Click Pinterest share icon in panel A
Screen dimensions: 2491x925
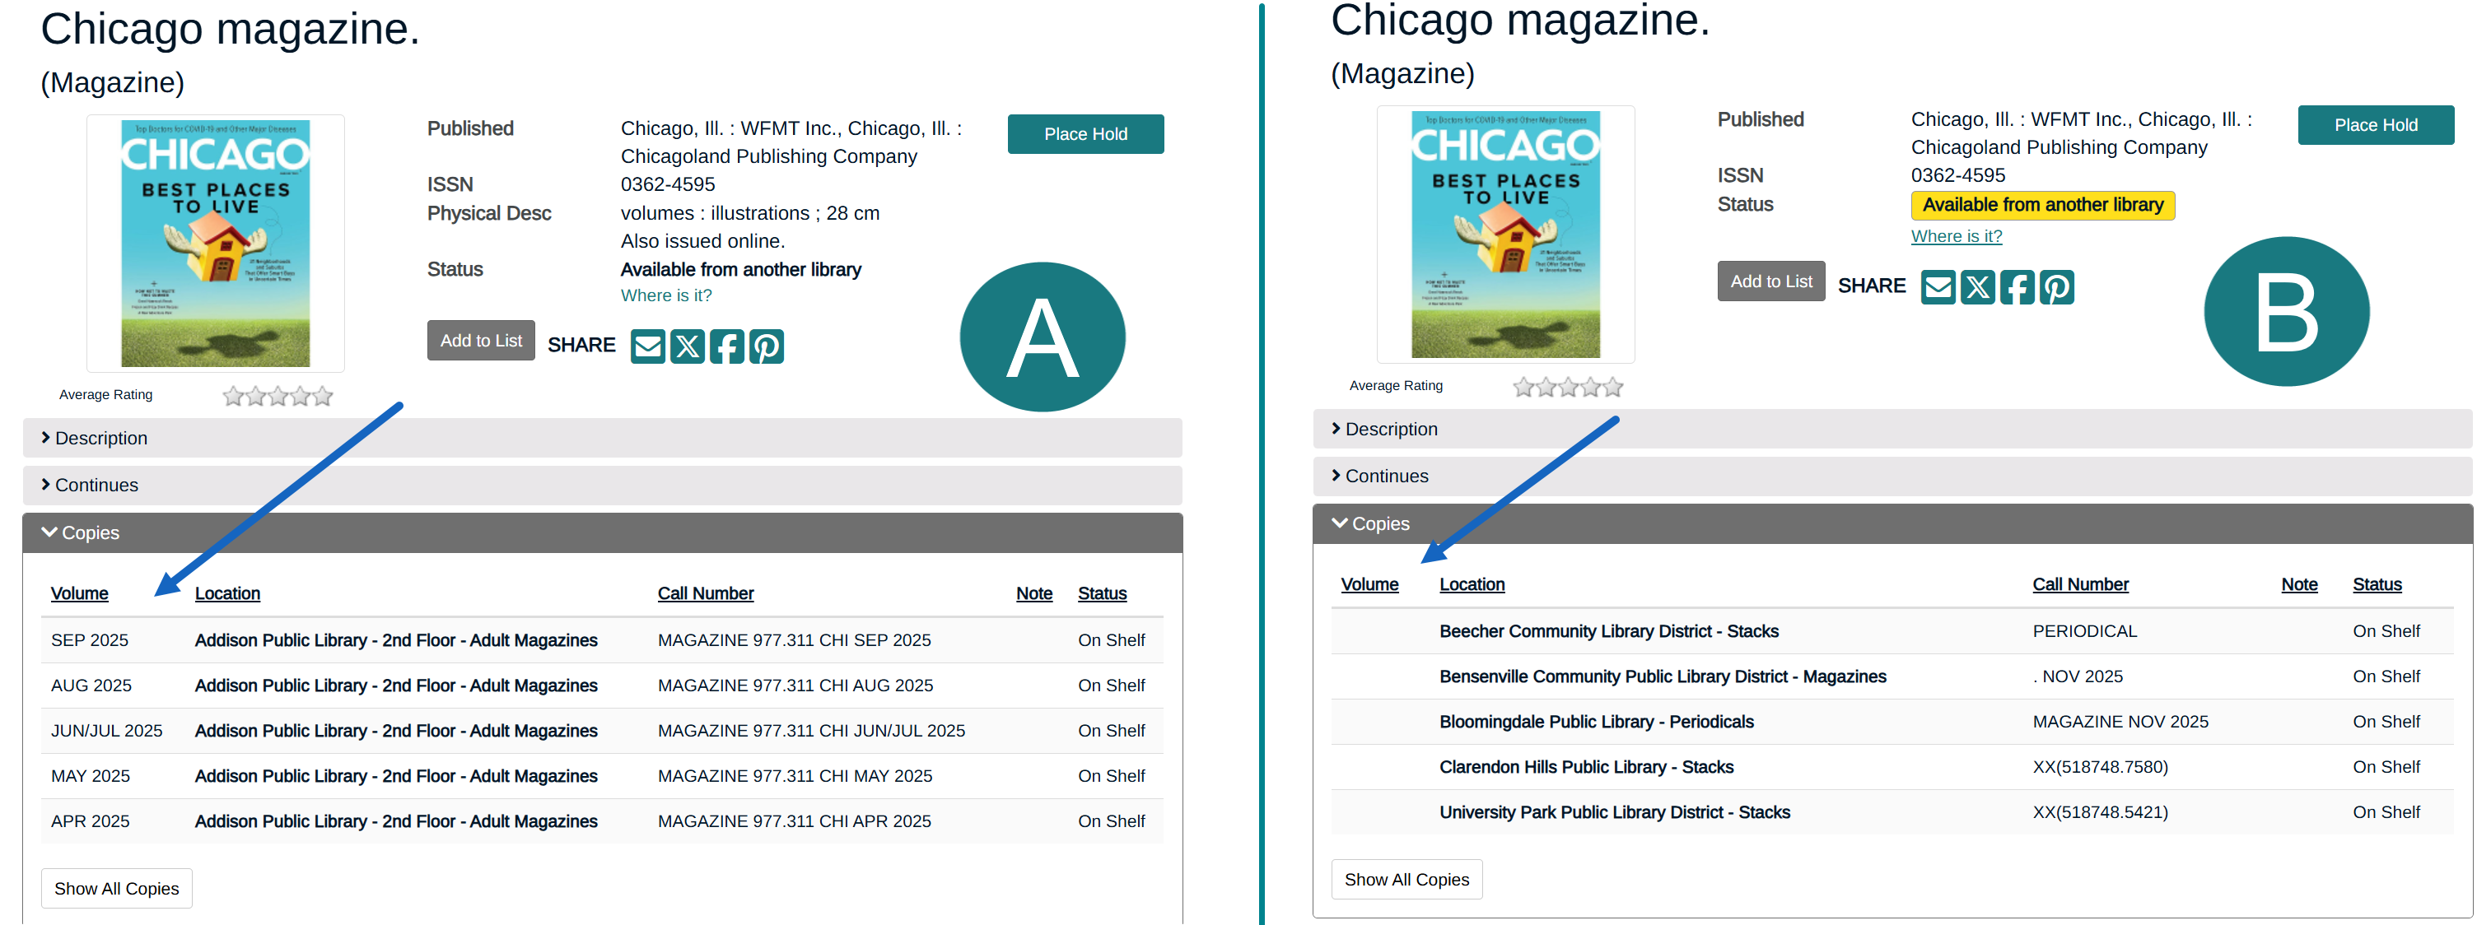point(766,346)
